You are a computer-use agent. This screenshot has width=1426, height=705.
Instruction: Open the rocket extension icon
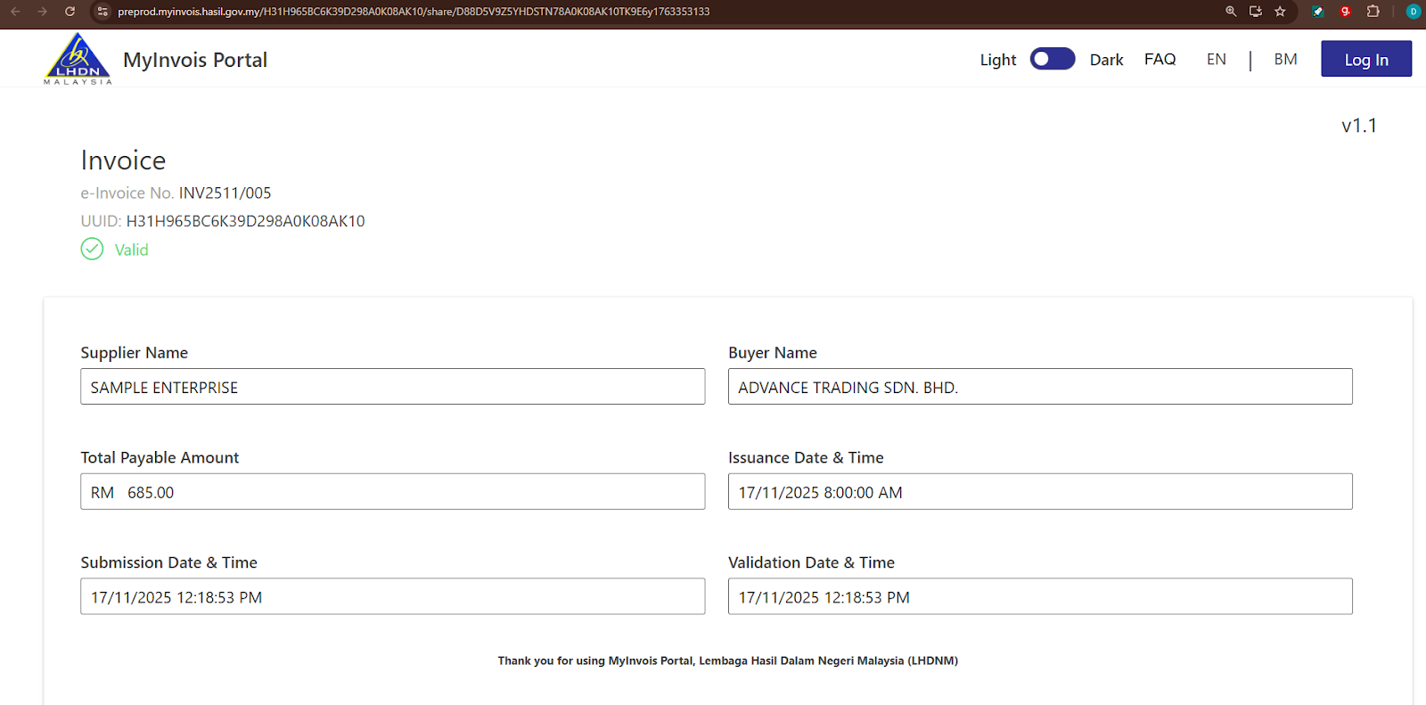point(1318,12)
